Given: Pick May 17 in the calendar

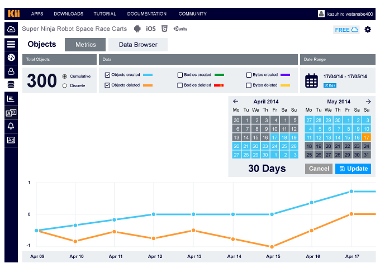Looking at the screenshot, I should point(366,137).
